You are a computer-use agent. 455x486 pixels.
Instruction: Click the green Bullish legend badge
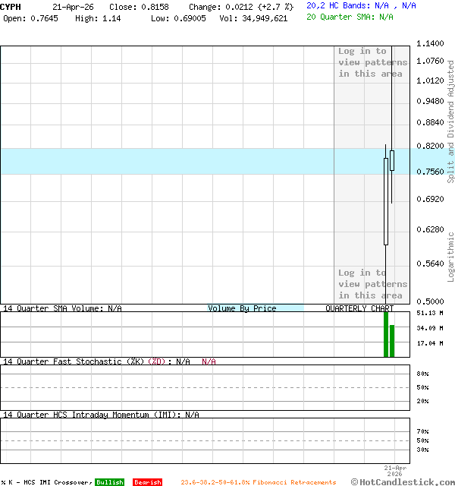109,482
